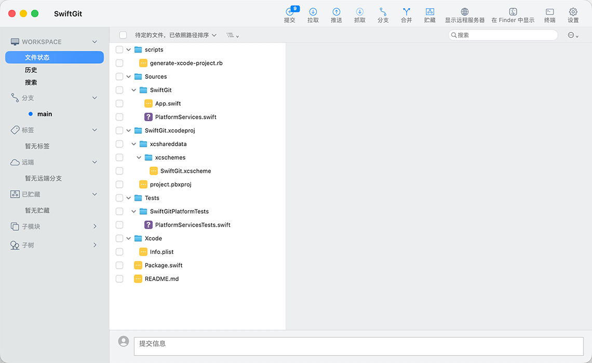
Task: Click the 拉取 (pull) toolbar icon
Action: (x=313, y=12)
